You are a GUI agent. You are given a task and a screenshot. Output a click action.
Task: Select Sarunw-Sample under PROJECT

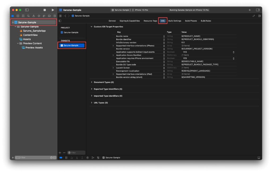(x=71, y=32)
